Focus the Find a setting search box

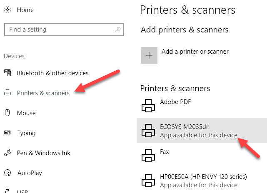(58, 30)
